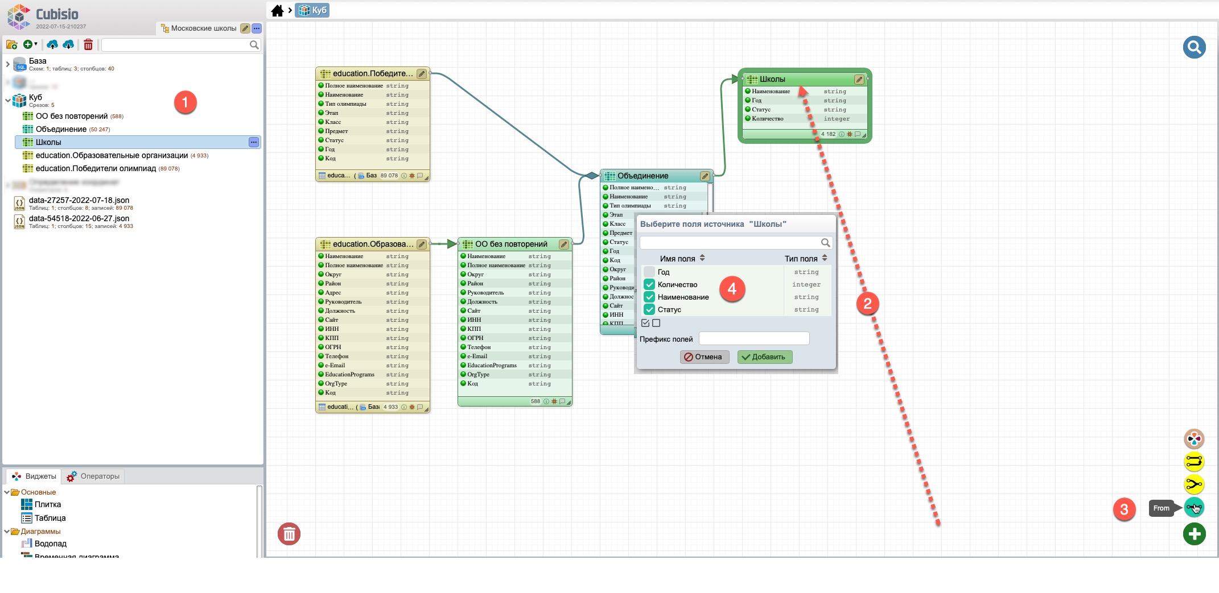
Task: Check the Год field checkbox
Action: pyautogui.click(x=649, y=272)
